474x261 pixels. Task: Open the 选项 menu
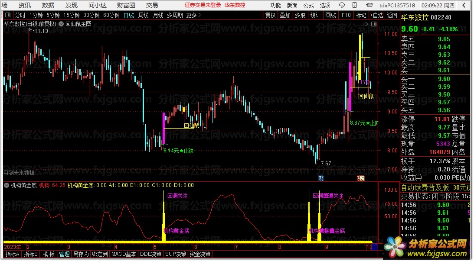coord(325,5)
